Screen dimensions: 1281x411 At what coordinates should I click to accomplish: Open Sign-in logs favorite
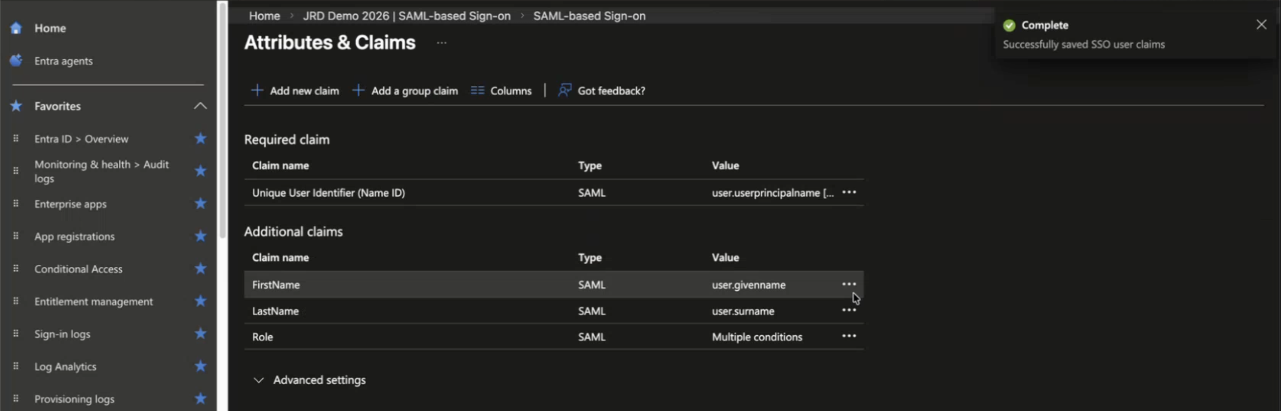[62, 334]
